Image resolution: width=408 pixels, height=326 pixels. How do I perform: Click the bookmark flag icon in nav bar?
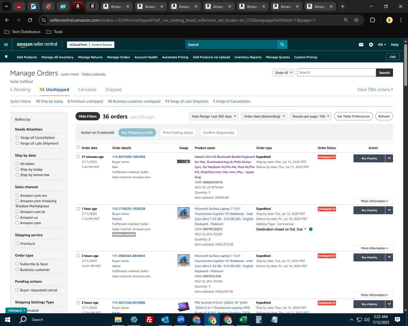click(6, 57)
